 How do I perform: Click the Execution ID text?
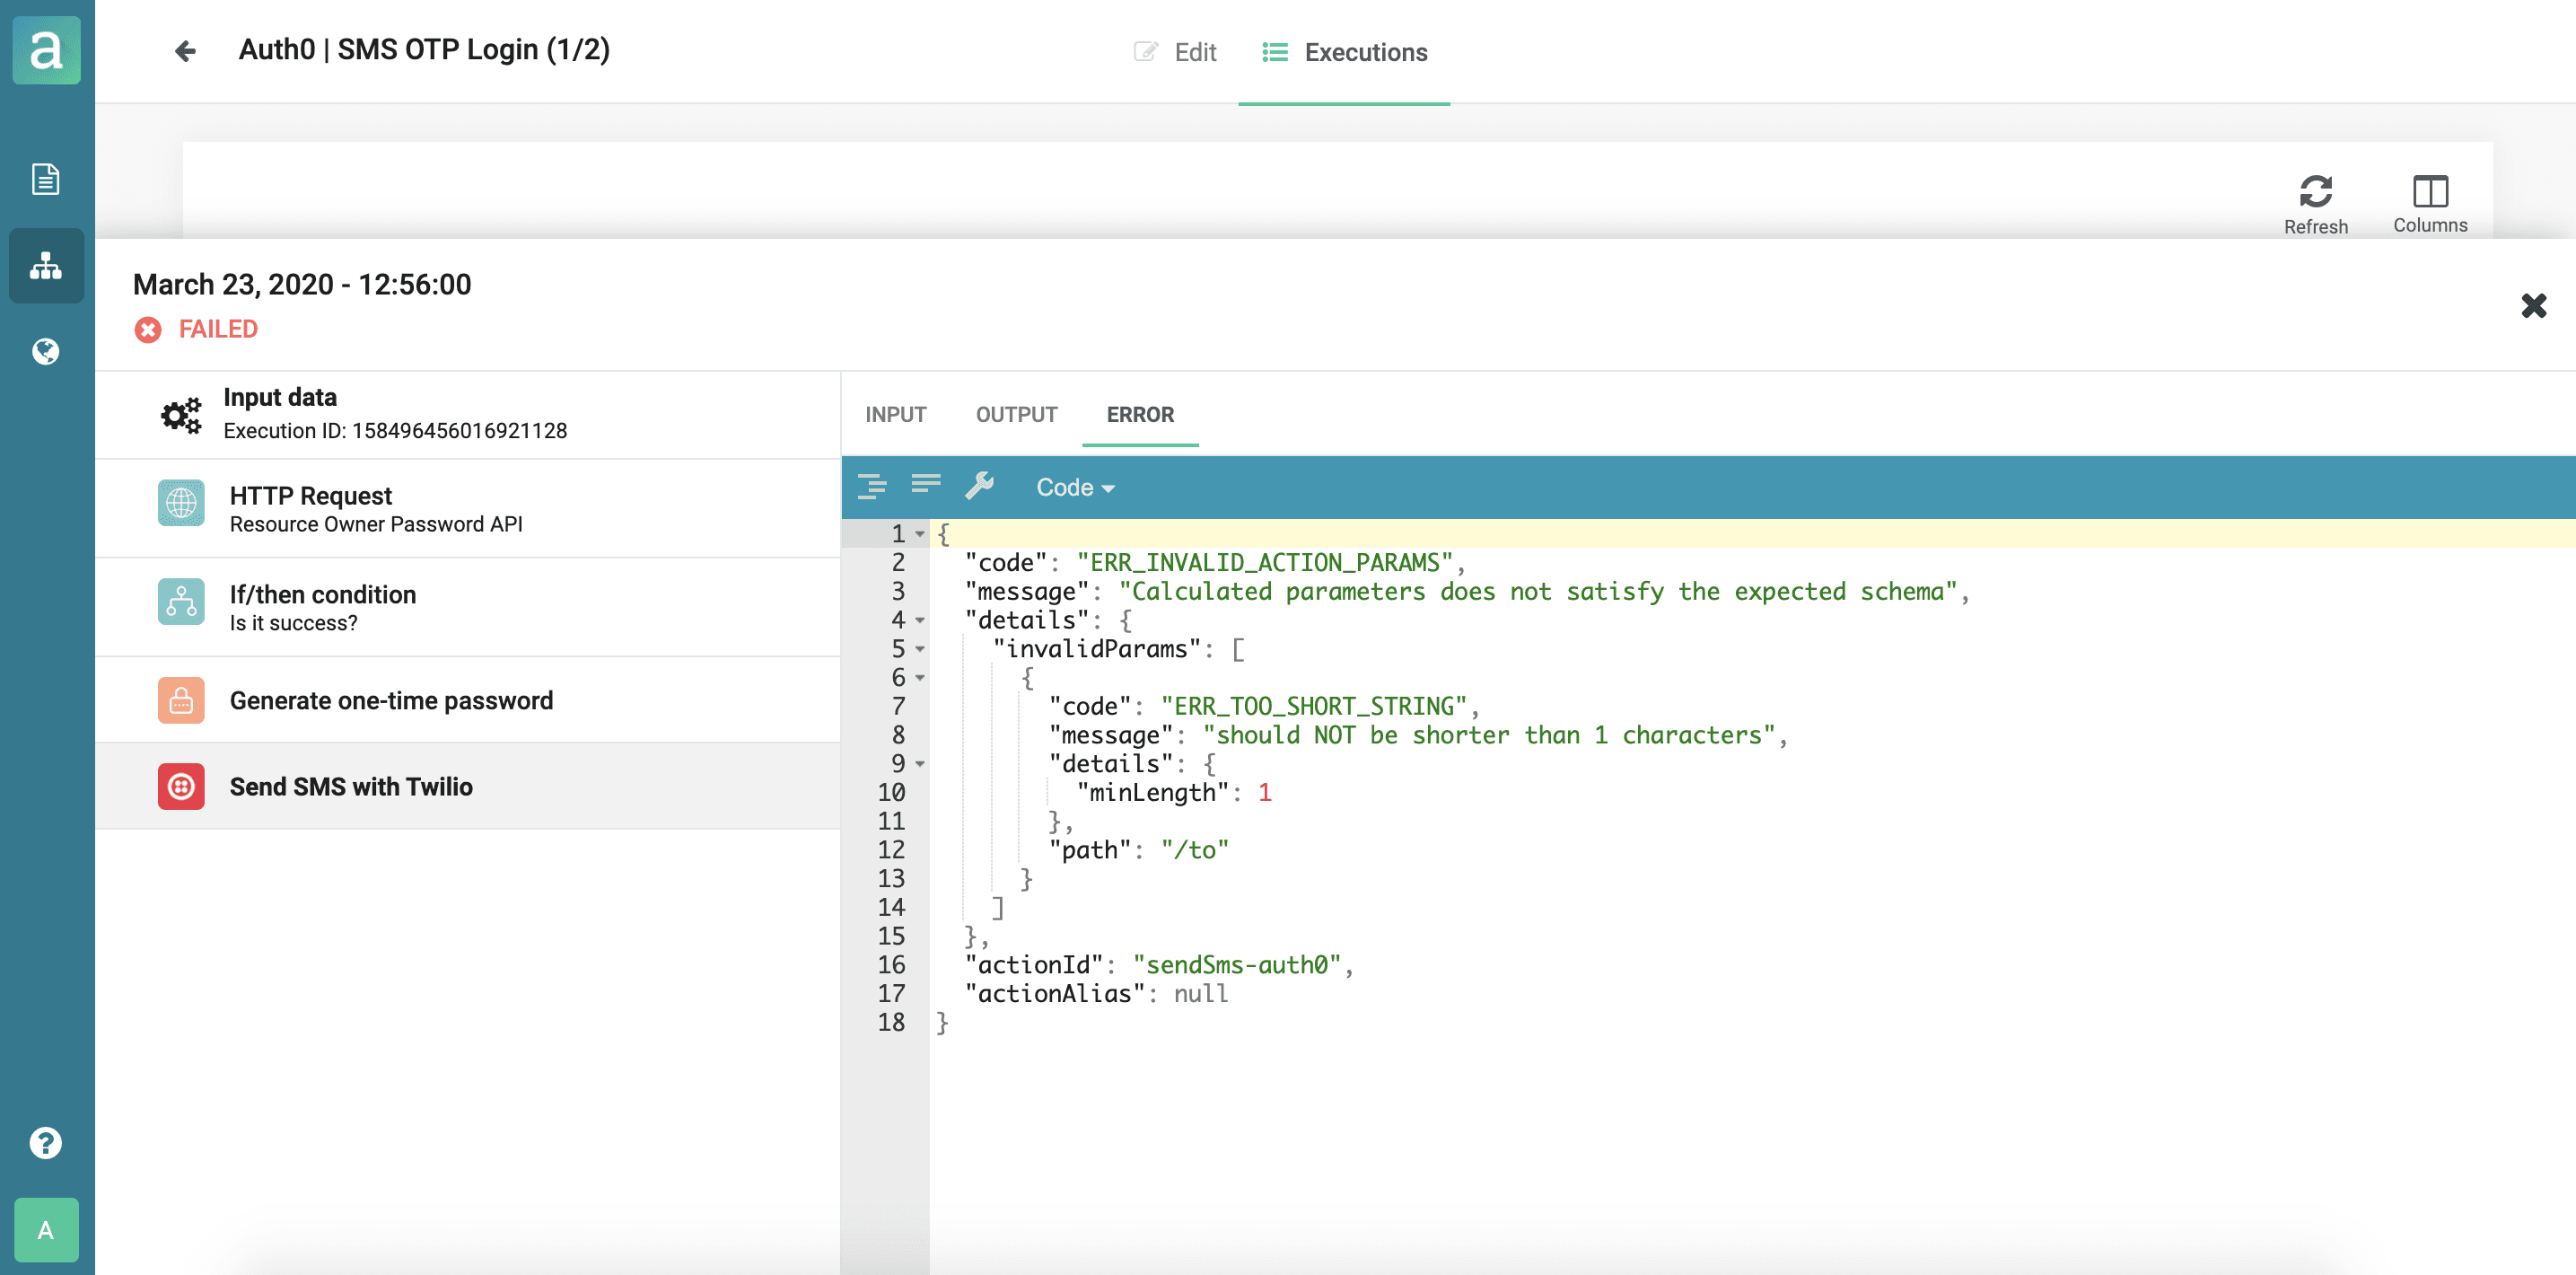pyautogui.click(x=395, y=431)
